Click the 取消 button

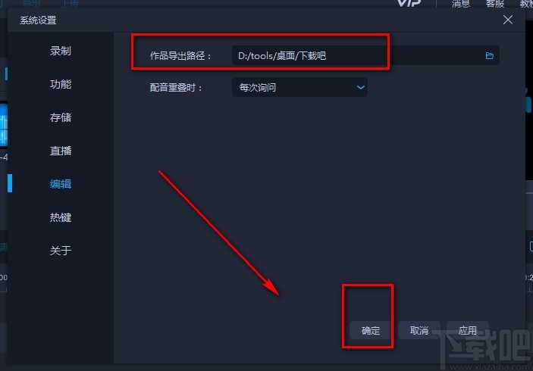point(419,330)
